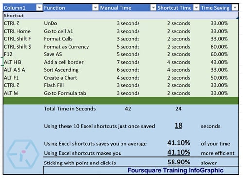
Task: Select the Foursquare Training InfoGraphic text
Action: click(175, 170)
